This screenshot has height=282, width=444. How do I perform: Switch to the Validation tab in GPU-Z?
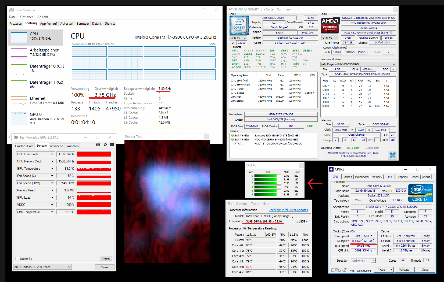coord(73,146)
